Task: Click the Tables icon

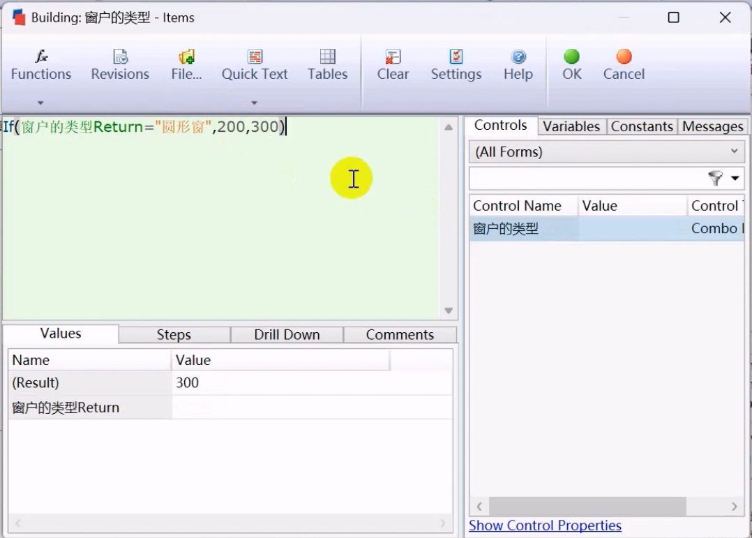Action: click(x=327, y=57)
